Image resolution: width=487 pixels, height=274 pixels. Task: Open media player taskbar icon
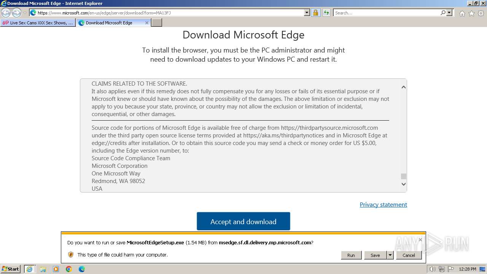[56, 269]
